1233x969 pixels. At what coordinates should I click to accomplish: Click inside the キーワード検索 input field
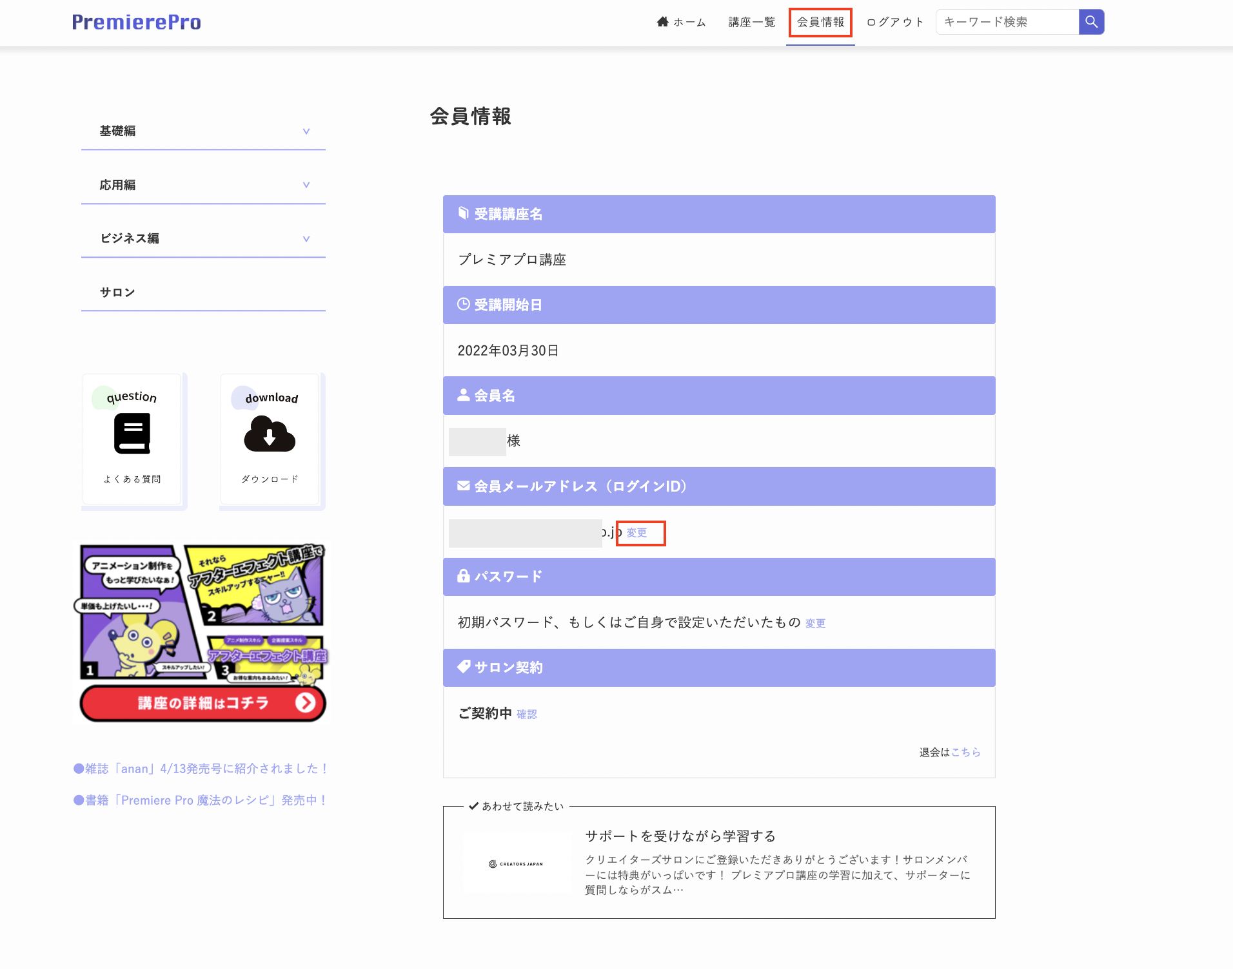click(x=1006, y=21)
